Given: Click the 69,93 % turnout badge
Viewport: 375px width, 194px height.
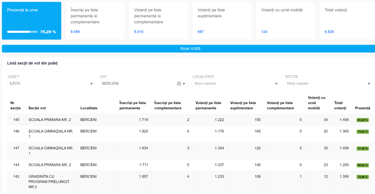Looking at the screenshot, I should pos(363,165).
